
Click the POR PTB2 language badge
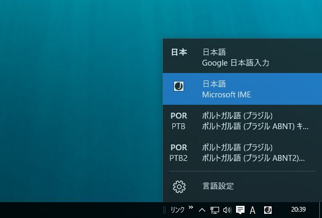[x=178, y=152]
